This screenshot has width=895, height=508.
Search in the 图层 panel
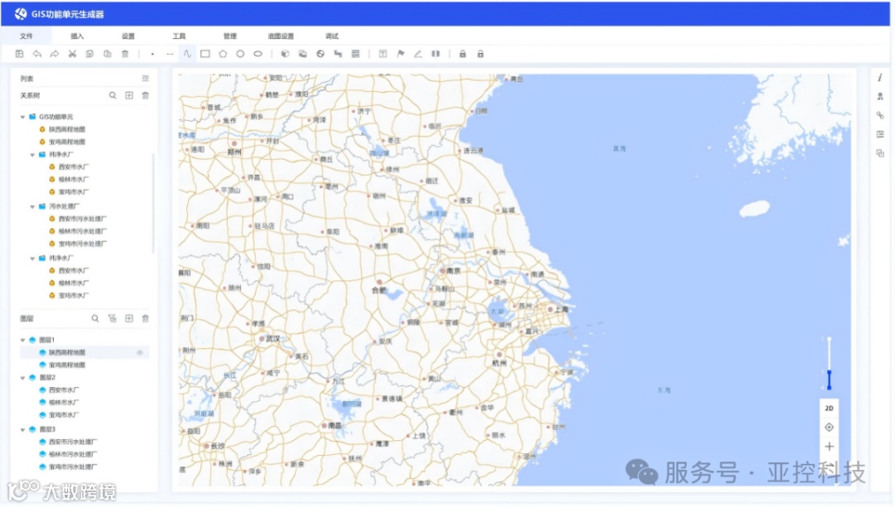(95, 318)
